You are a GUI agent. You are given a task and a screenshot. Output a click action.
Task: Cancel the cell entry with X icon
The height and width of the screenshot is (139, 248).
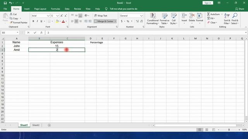28,32
